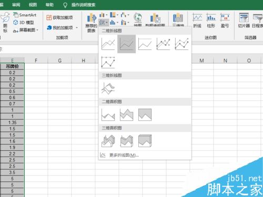Select column N header
This screenshot has height=197, width=263.
point(225,60)
